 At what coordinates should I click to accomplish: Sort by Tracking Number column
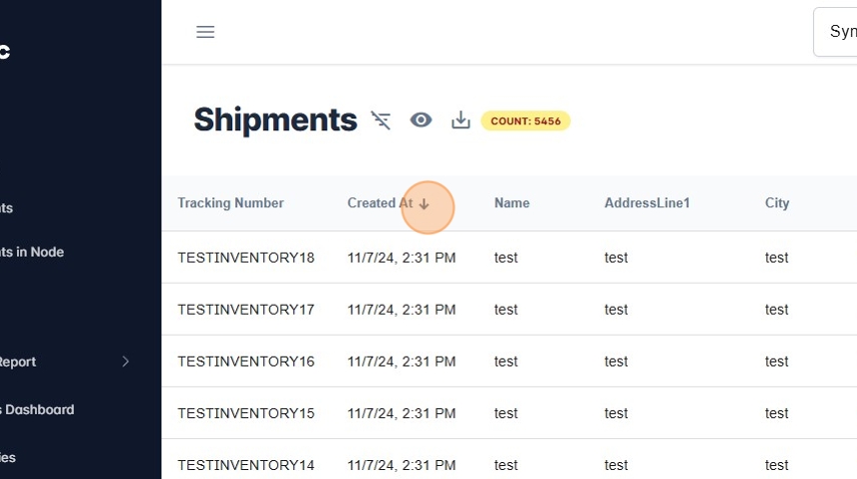click(x=230, y=203)
